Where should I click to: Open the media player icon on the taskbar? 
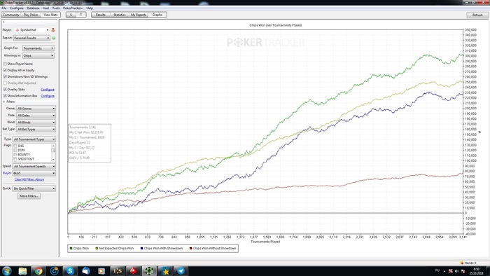[101, 271]
